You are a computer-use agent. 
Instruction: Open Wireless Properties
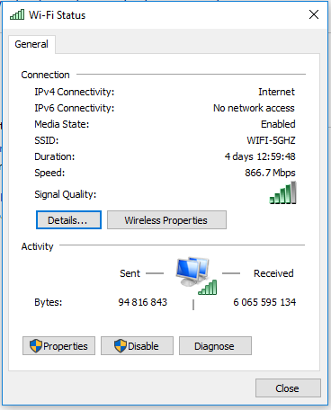[x=166, y=220]
